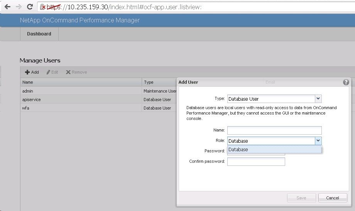Reload the page with the refresh icon

[30, 7]
